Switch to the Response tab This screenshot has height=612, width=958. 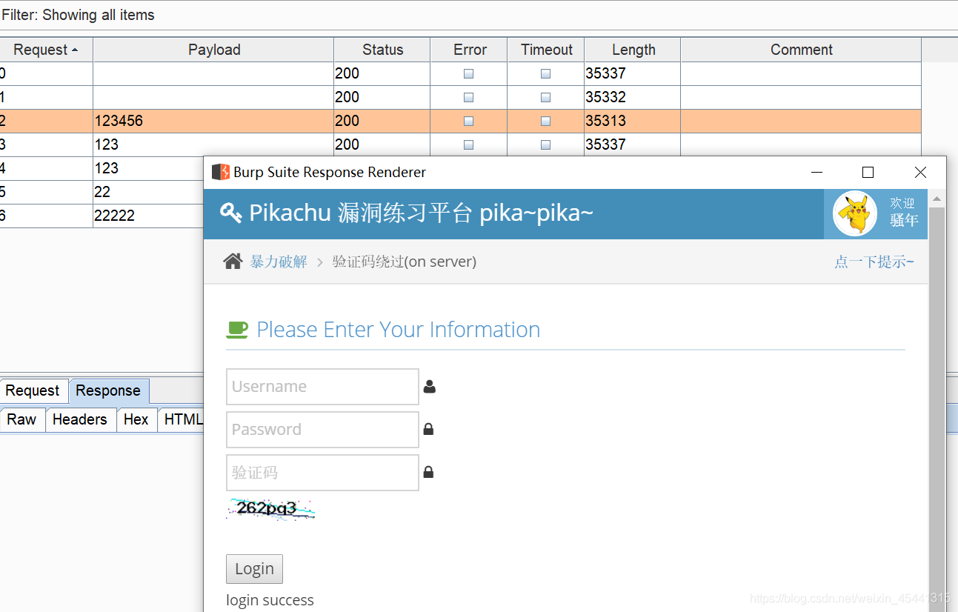[x=108, y=390]
